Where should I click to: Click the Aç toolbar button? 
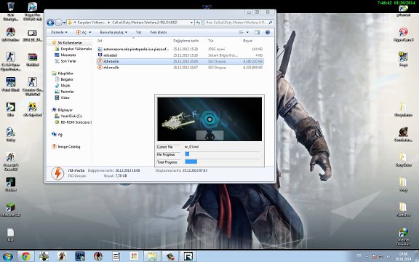point(81,32)
